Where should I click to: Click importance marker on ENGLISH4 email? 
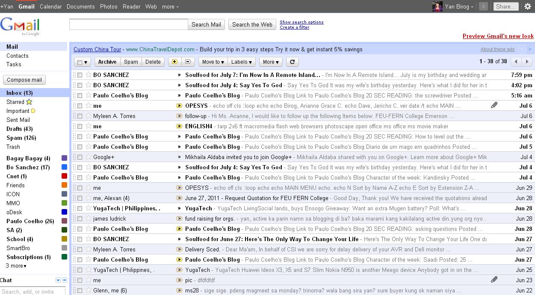[179, 126]
